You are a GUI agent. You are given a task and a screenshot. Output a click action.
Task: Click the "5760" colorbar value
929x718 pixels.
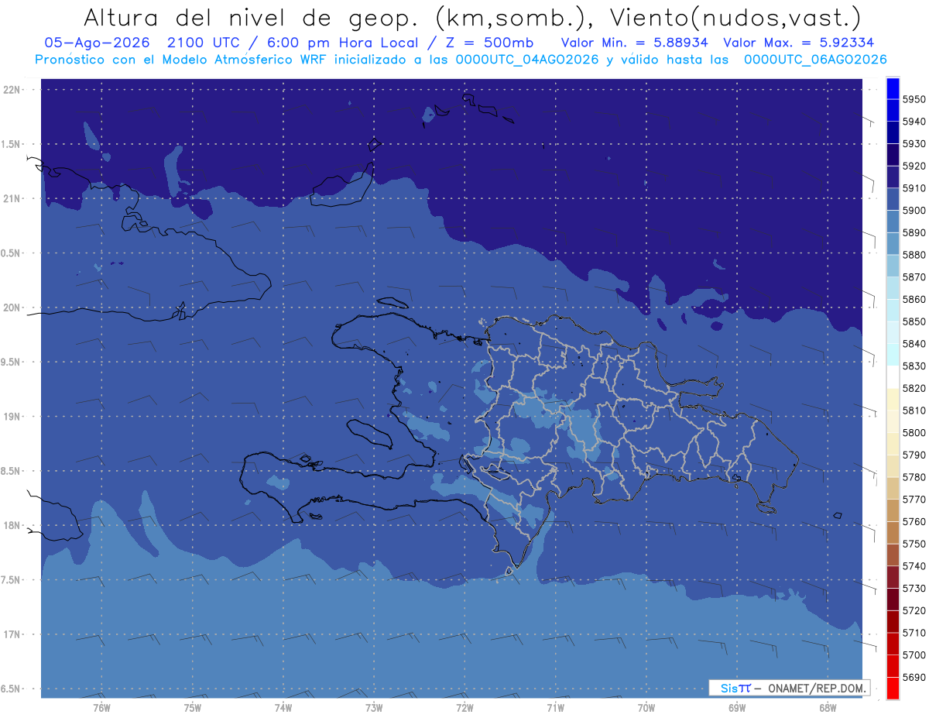[x=914, y=521]
